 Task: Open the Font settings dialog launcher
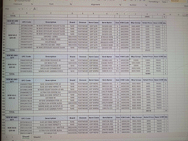(x=71, y=4)
